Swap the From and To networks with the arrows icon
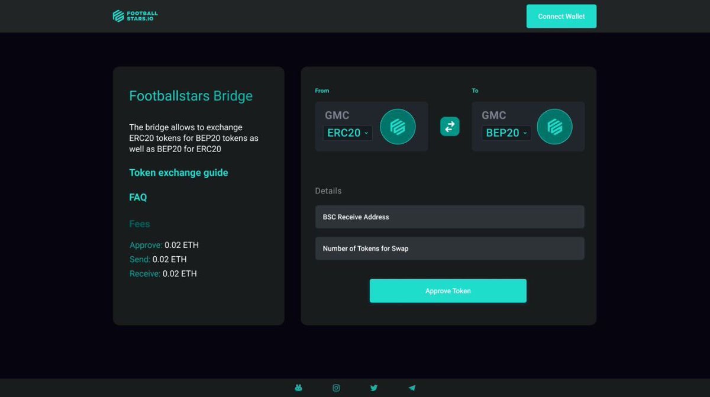 450,126
